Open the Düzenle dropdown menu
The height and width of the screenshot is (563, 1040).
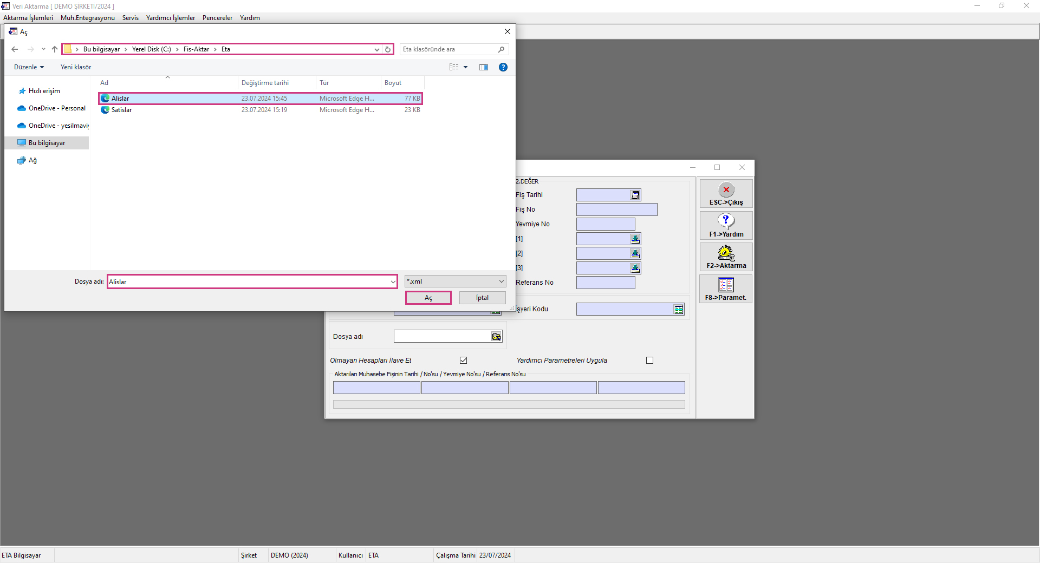29,67
